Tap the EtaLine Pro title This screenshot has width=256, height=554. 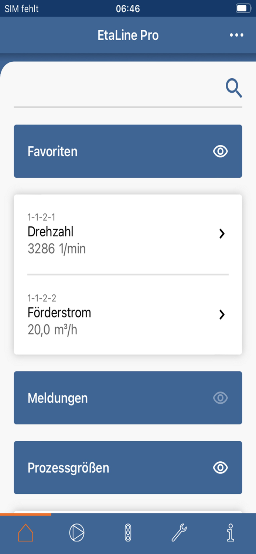tap(128, 35)
